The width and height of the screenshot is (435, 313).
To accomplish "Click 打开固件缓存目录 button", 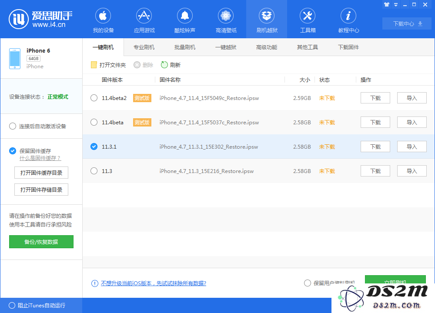I will pyautogui.click(x=41, y=173).
